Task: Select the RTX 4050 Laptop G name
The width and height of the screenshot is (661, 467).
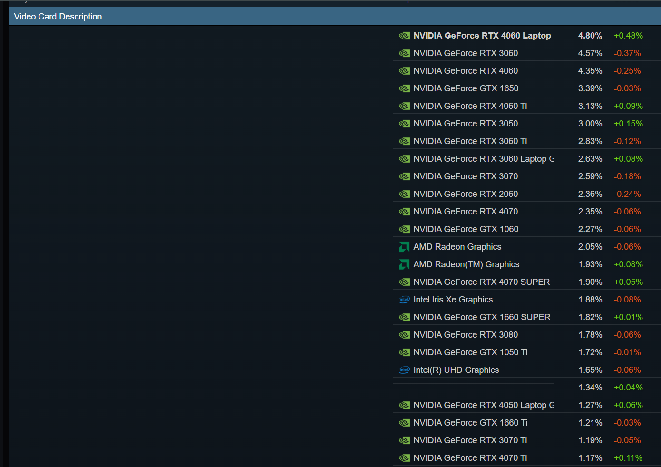Action: 484,405
